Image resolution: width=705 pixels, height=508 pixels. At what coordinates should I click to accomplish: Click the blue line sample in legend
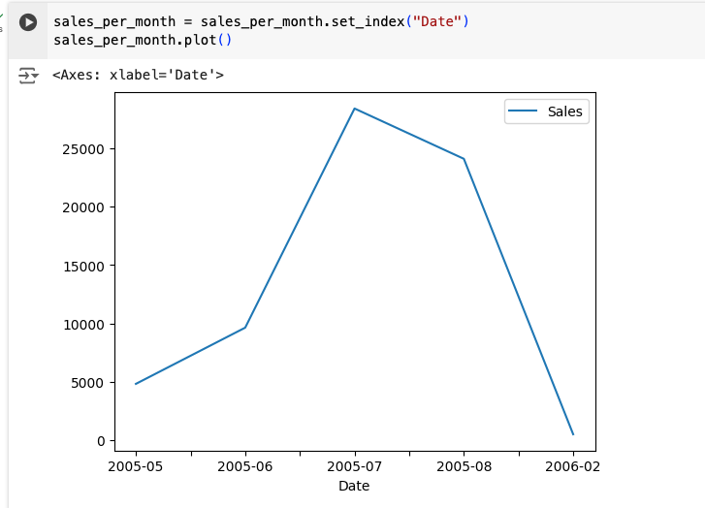pos(524,111)
